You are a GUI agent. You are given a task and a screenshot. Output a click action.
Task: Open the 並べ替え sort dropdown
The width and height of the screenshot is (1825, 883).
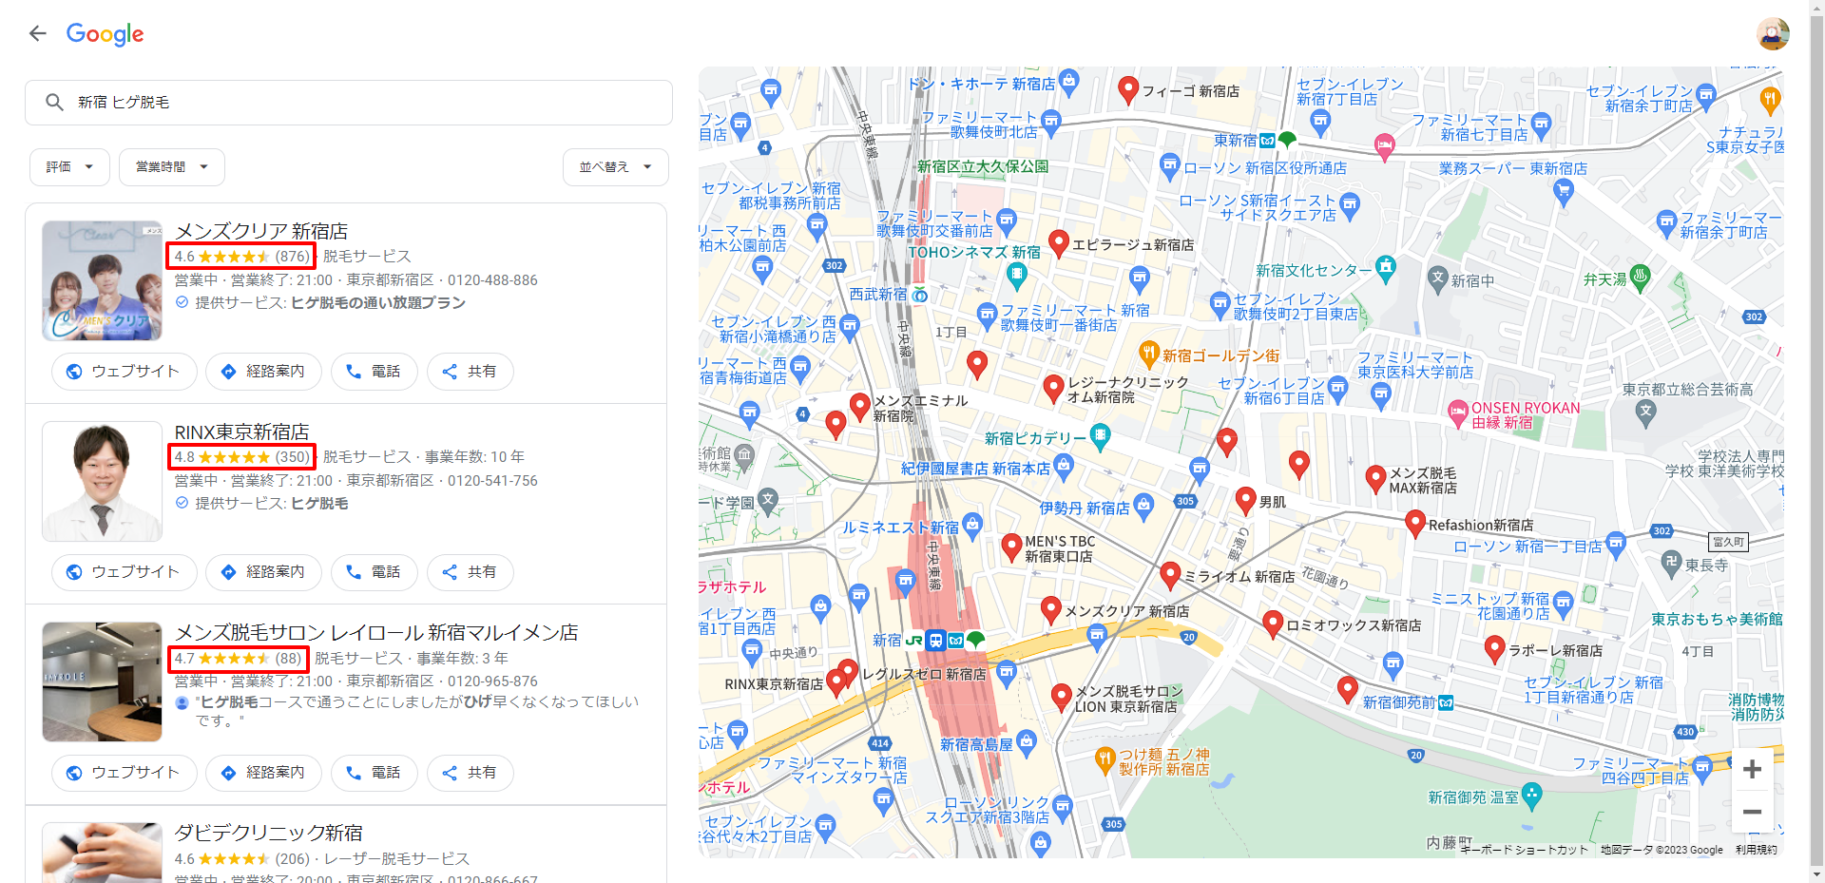click(615, 166)
